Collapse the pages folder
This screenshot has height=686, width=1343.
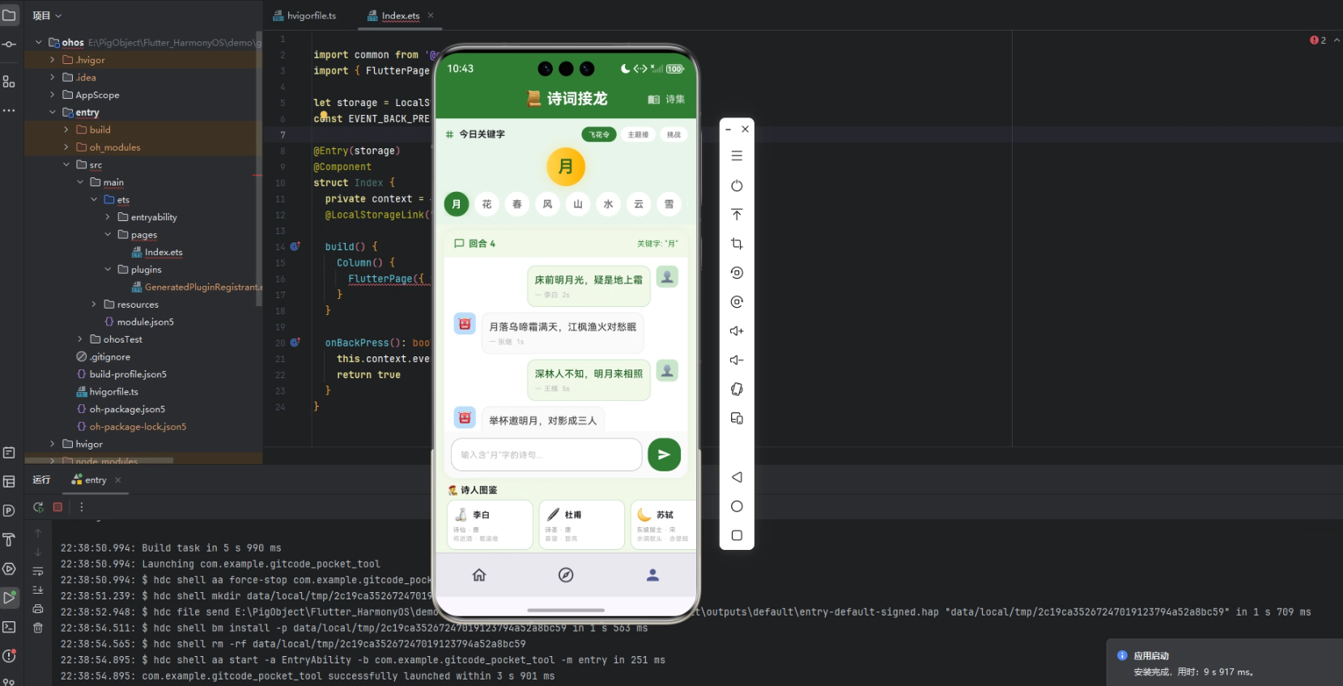click(108, 235)
